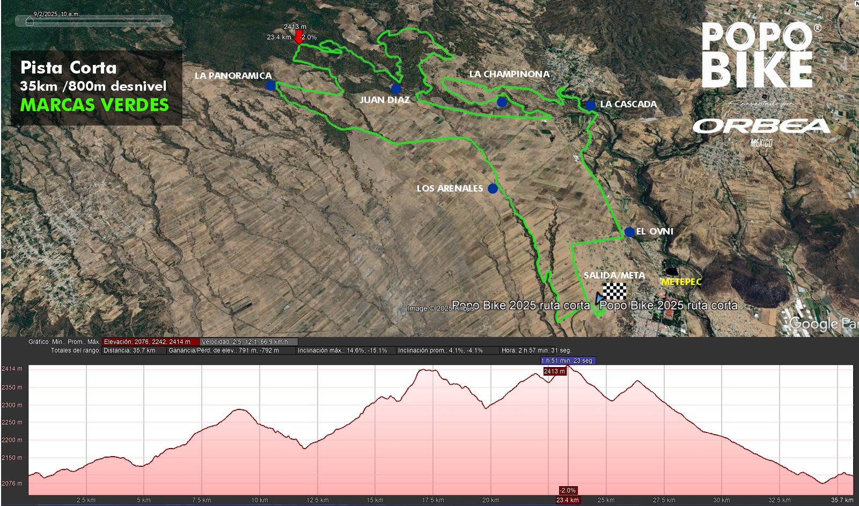The height and width of the screenshot is (506, 859).
Task: Select the LOS ARENALES blue waypoint dot
Action: pyautogui.click(x=493, y=188)
